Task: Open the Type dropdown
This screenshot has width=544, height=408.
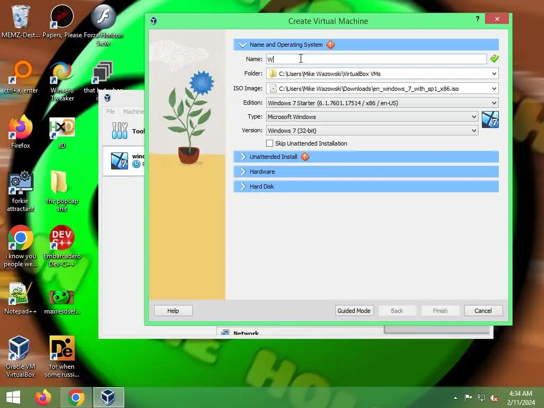Action: pos(474,116)
